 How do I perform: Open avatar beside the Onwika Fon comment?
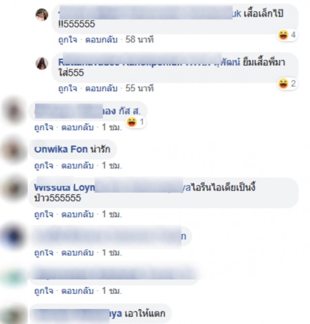pyautogui.click(x=14, y=150)
